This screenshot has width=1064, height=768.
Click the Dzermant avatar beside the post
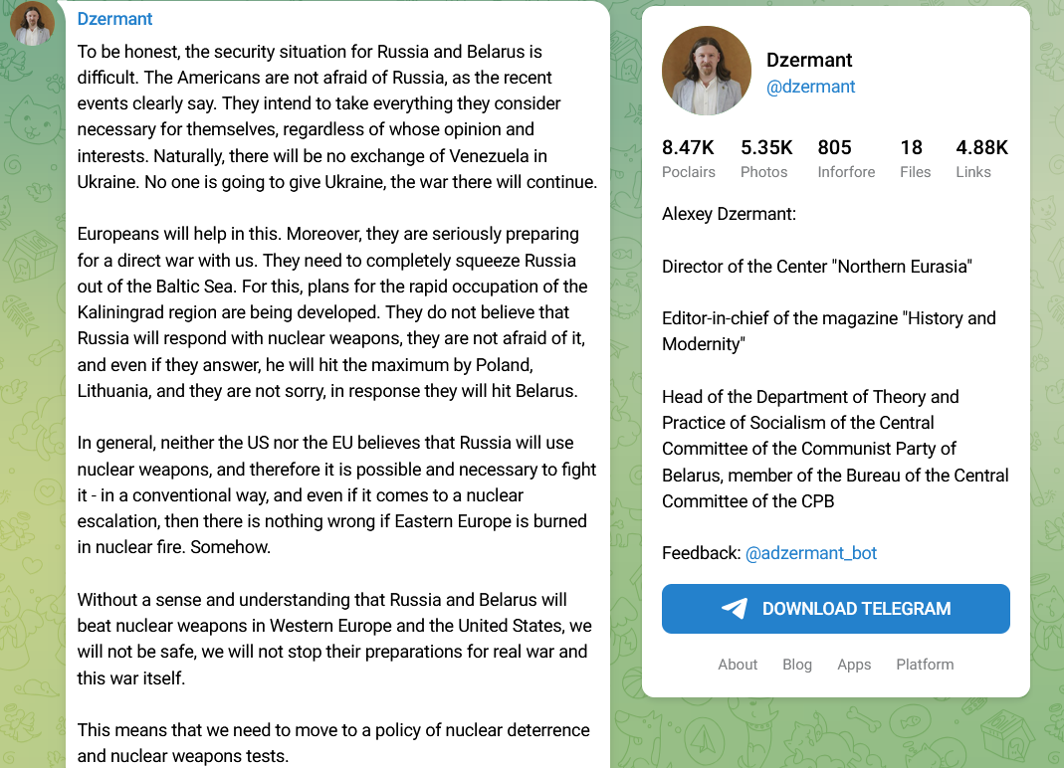click(32, 23)
